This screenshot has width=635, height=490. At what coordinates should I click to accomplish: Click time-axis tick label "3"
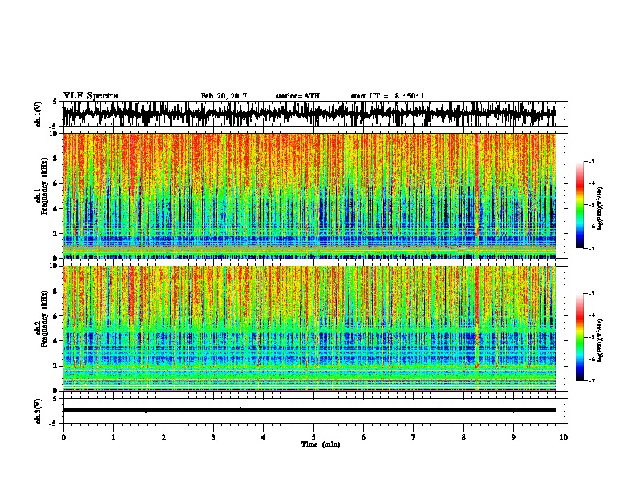[x=213, y=437]
